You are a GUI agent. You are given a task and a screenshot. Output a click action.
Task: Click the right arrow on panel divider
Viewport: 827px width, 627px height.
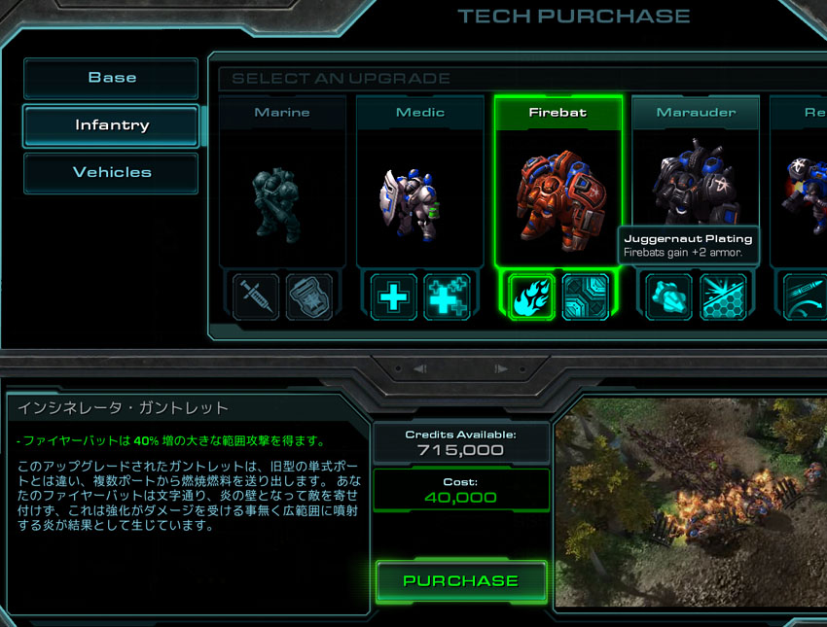pos(500,368)
